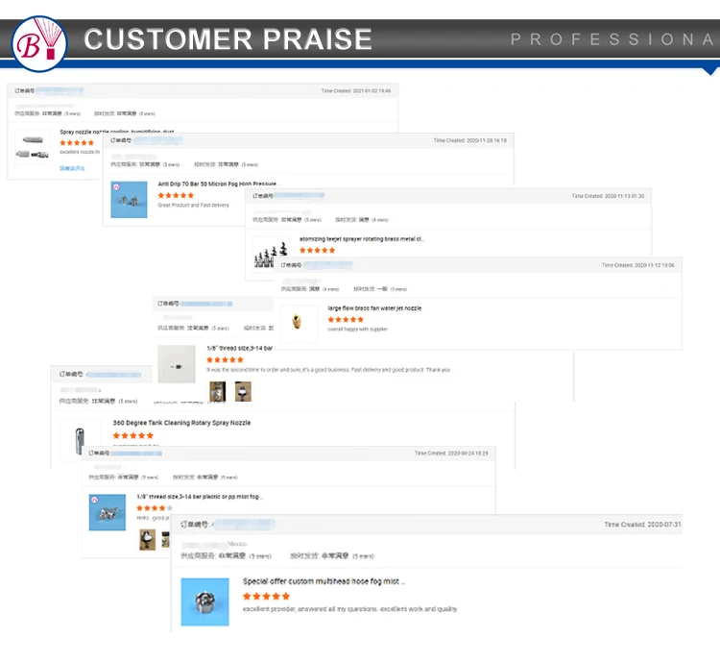Image resolution: width=720 pixels, height=662 pixels.
Task: Click the blue link under spray nozzle review
Action: coord(72,168)
